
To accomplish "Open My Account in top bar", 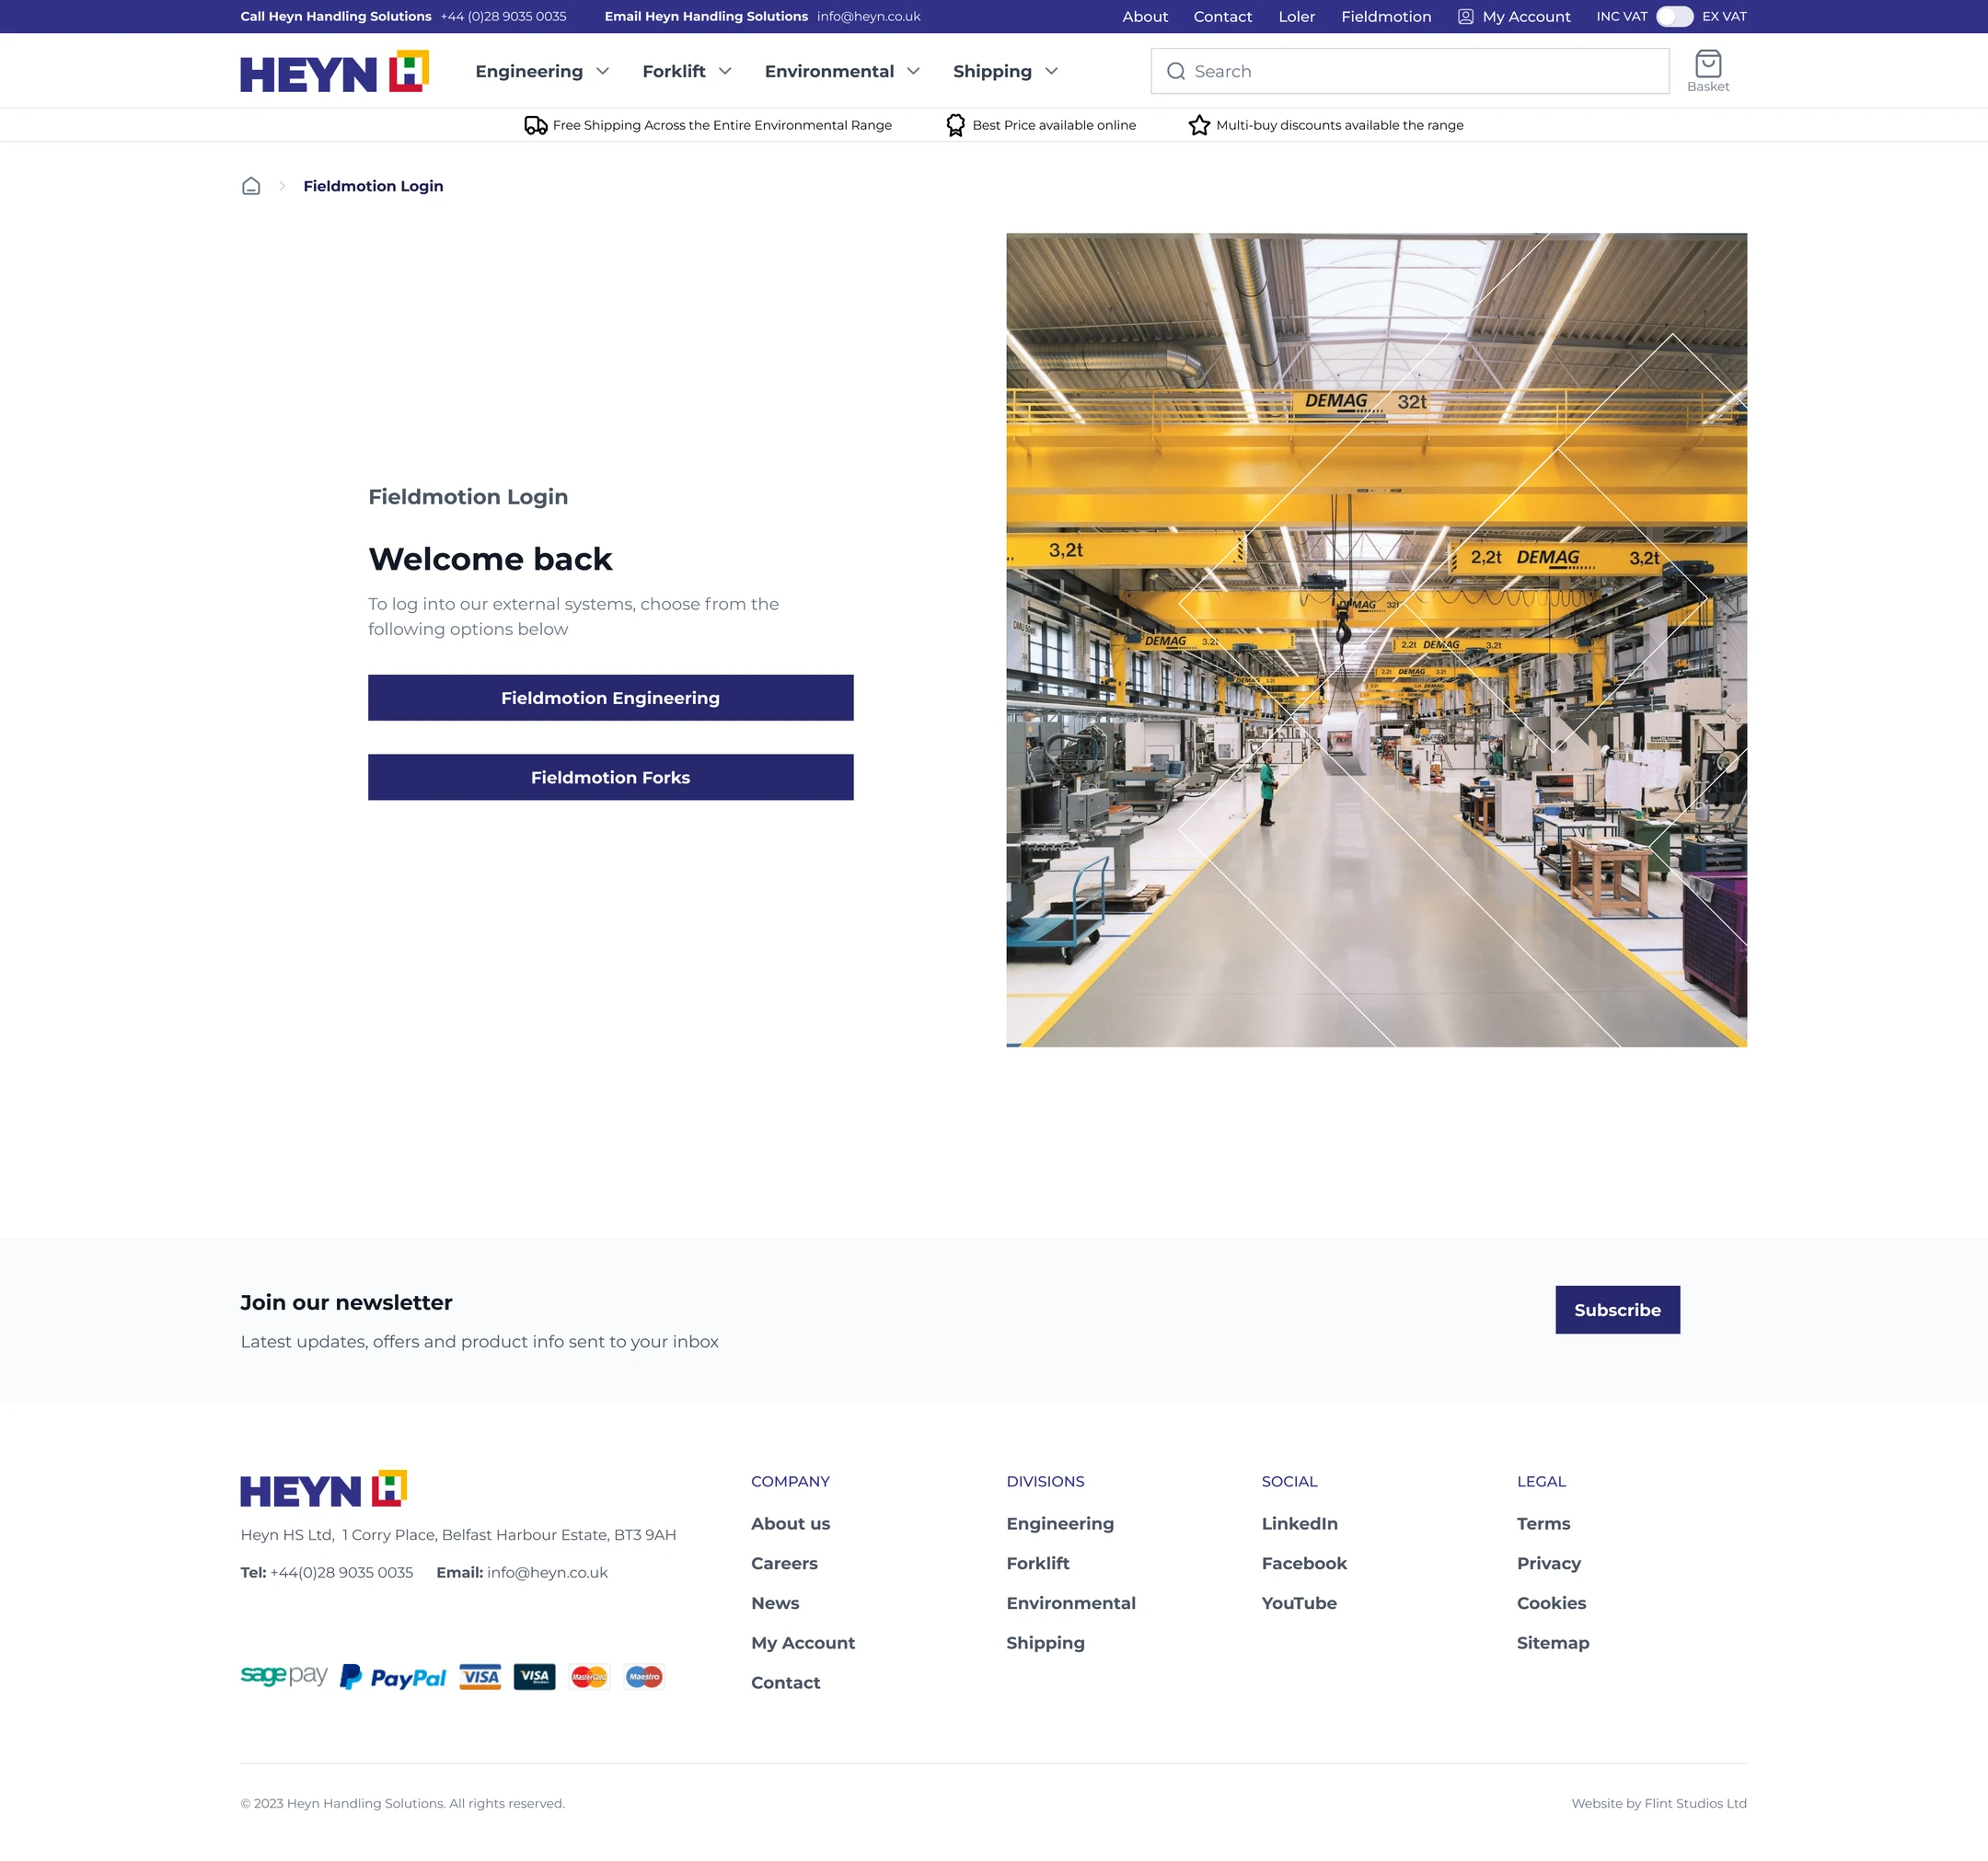I will [x=1526, y=16].
